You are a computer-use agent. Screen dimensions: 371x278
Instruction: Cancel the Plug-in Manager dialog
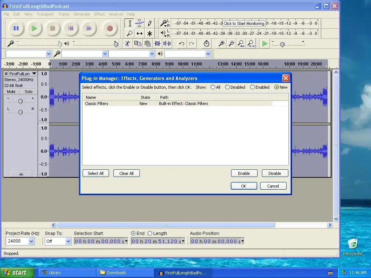click(x=273, y=186)
